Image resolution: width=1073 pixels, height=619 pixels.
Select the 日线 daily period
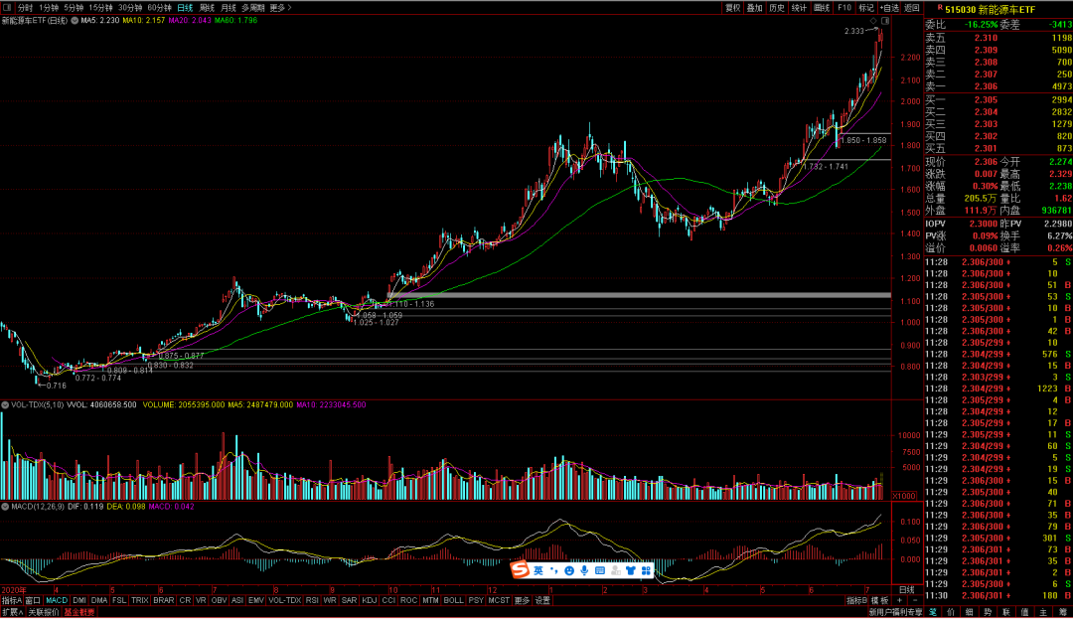tap(186, 8)
